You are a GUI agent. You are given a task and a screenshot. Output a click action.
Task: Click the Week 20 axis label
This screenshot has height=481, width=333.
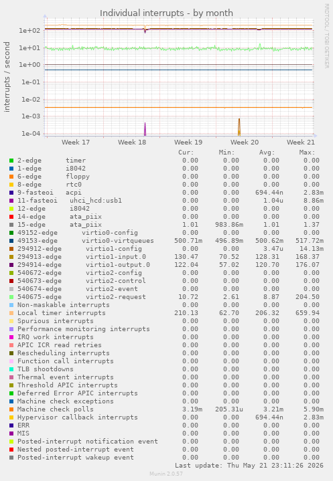tap(245, 142)
